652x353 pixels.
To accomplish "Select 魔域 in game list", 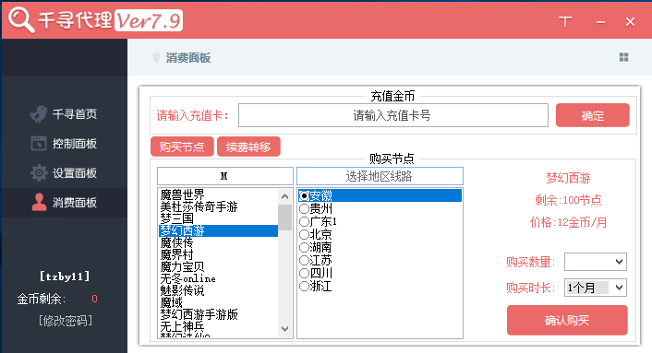I will [218, 303].
